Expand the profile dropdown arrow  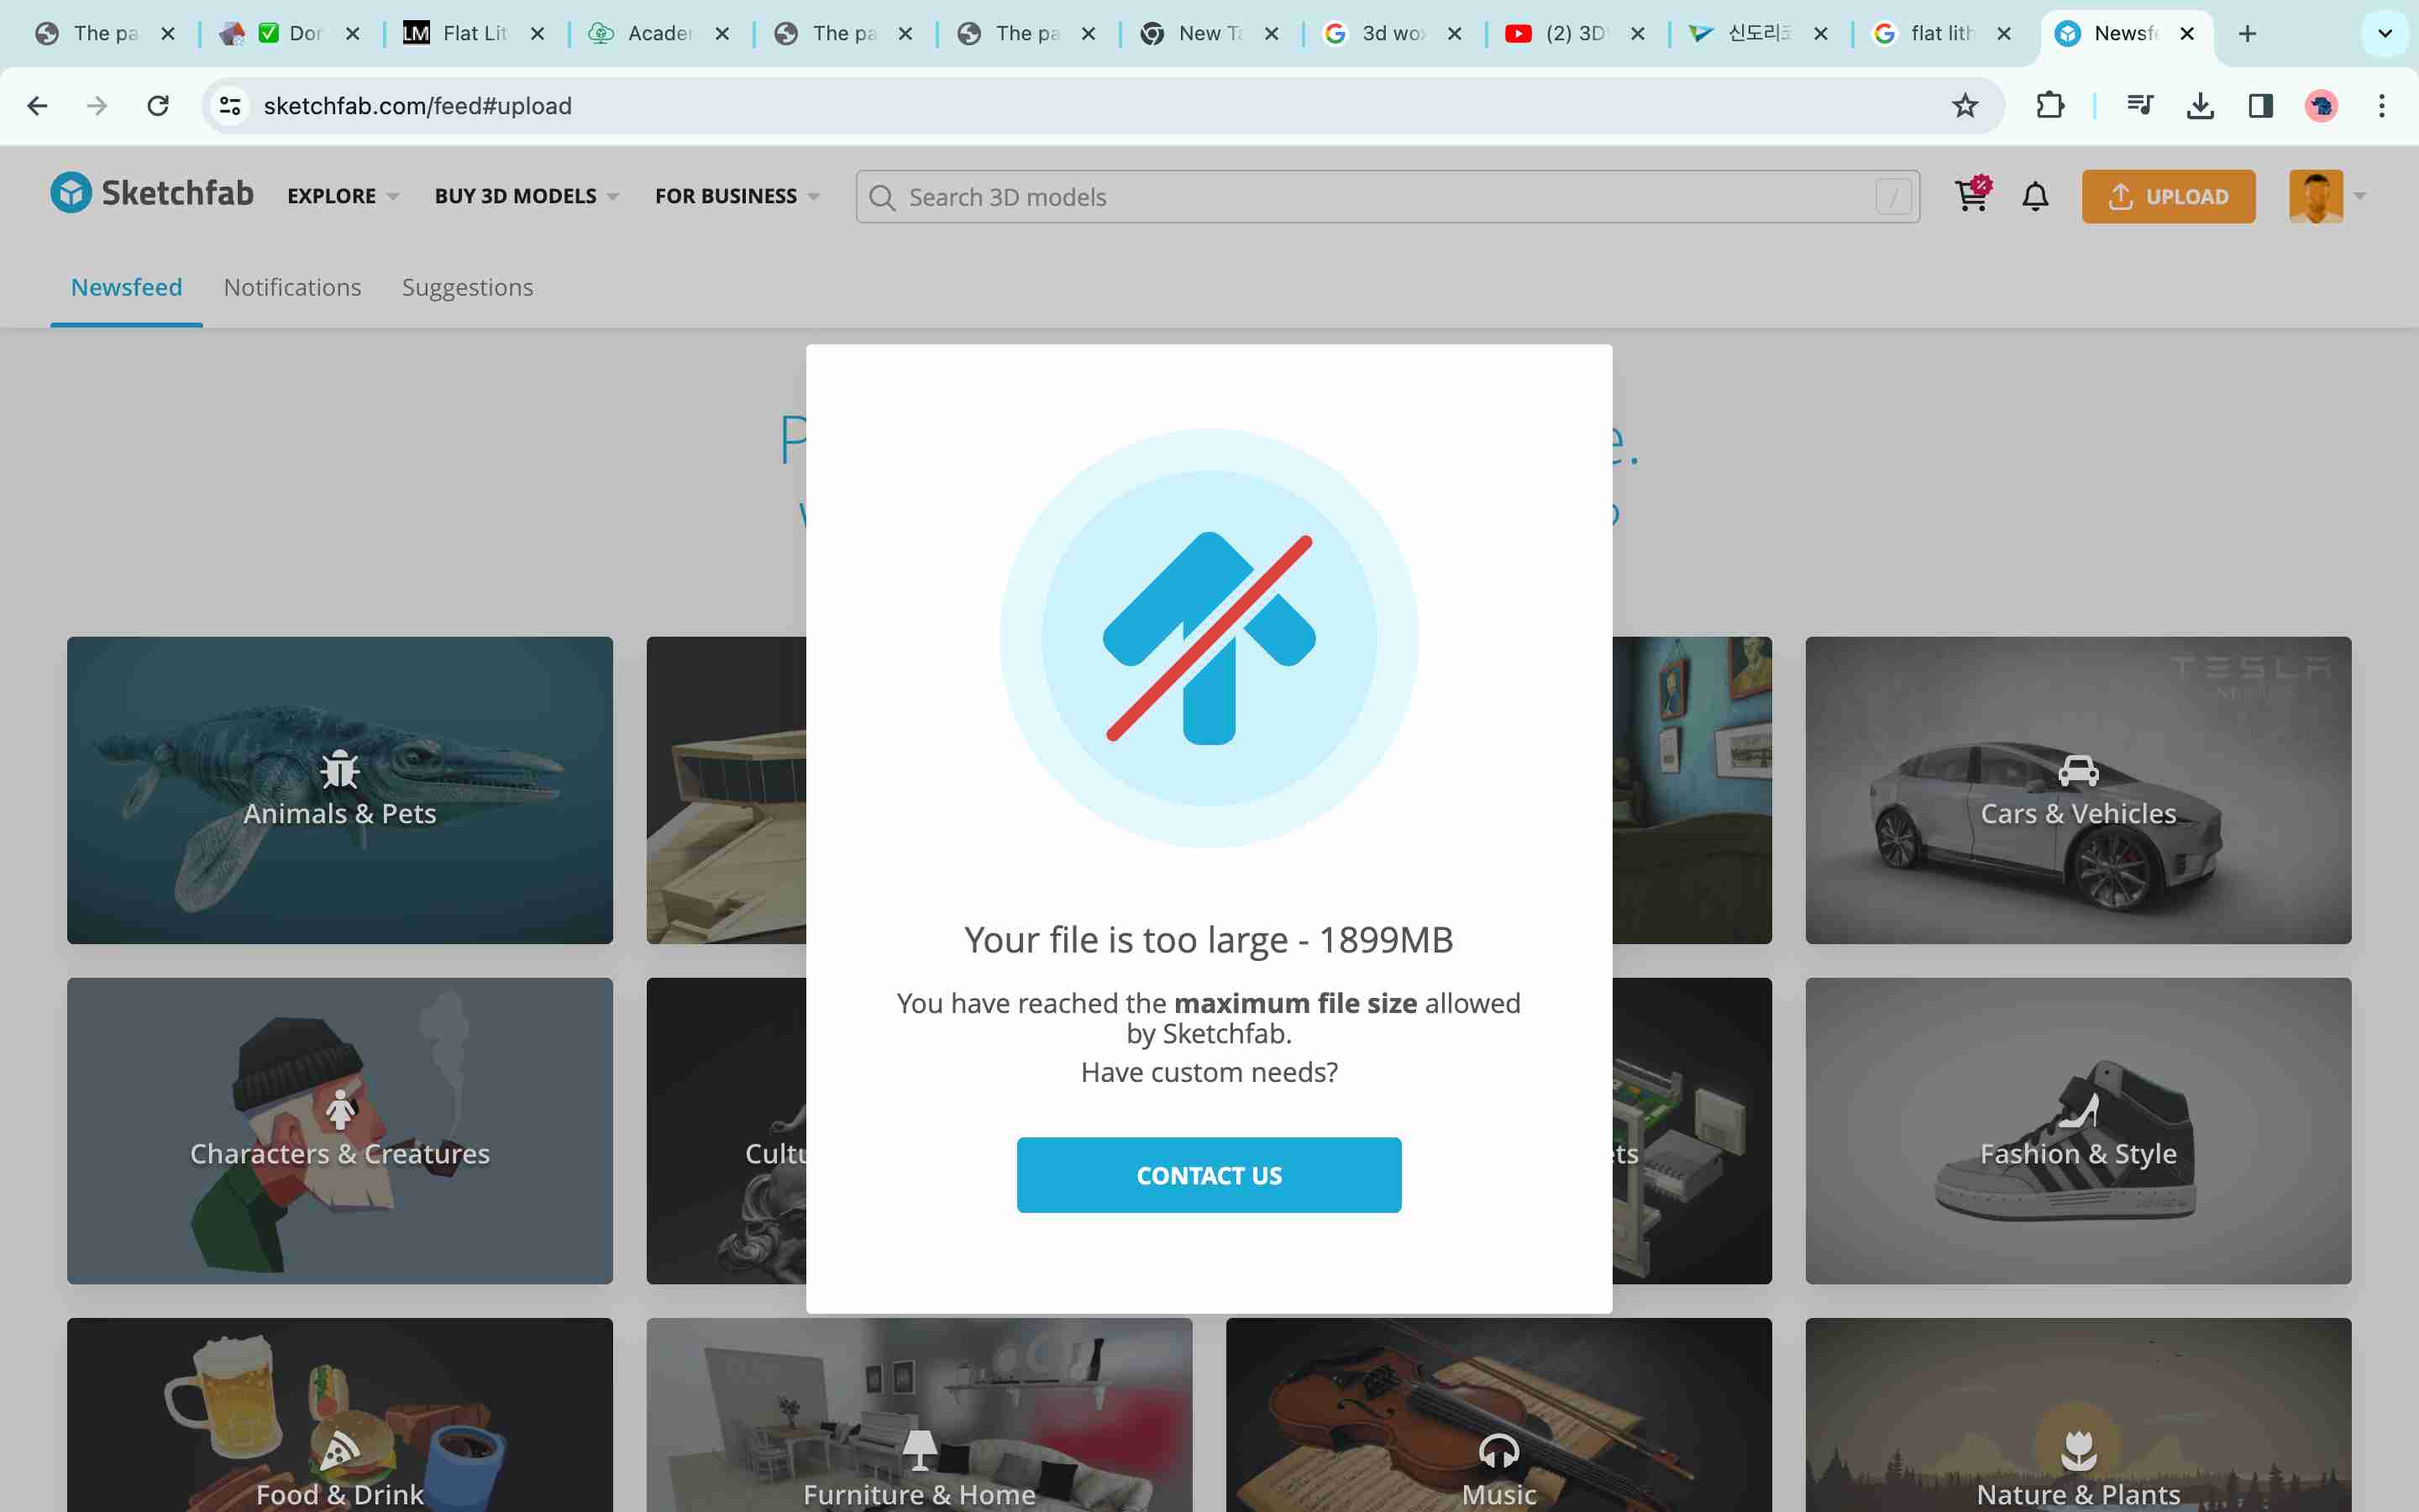2360,196
